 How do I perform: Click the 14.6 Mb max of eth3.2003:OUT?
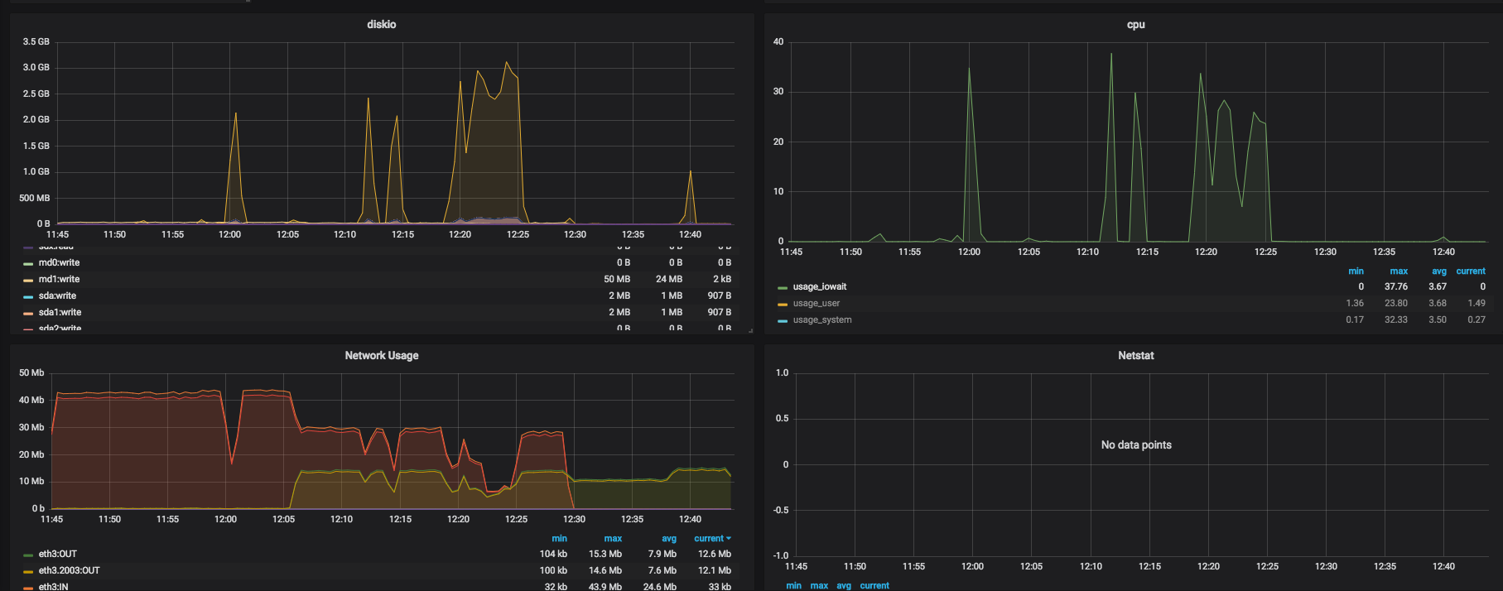coord(605,571)
